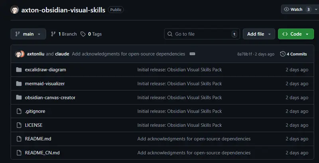Click the eye icon in the Watch button
Viewport: 319px width, 163px height.
[286, 9]
